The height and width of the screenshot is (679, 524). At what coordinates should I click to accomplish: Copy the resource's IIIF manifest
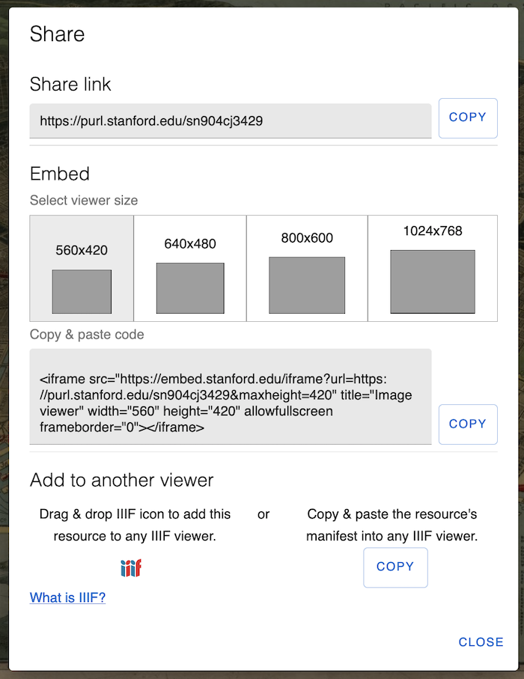[x=395, y=567]
